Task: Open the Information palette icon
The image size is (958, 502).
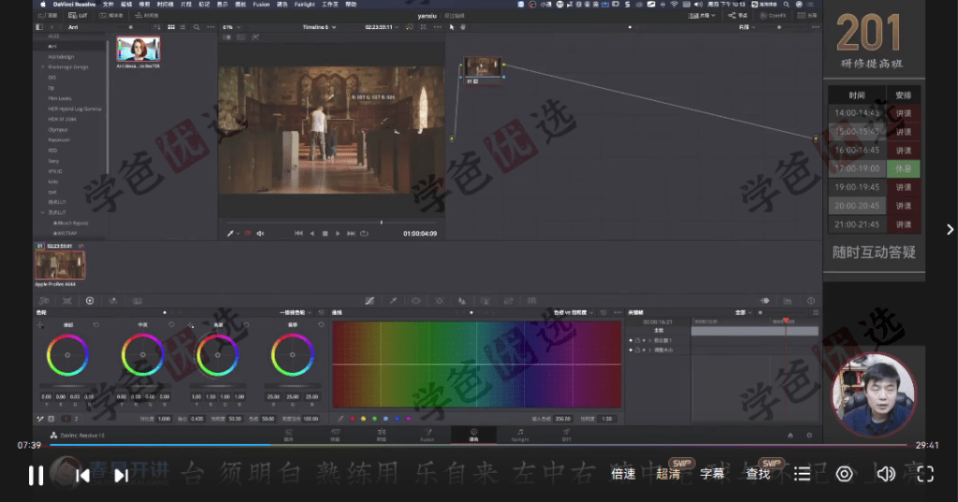Action: click(811, 301)
